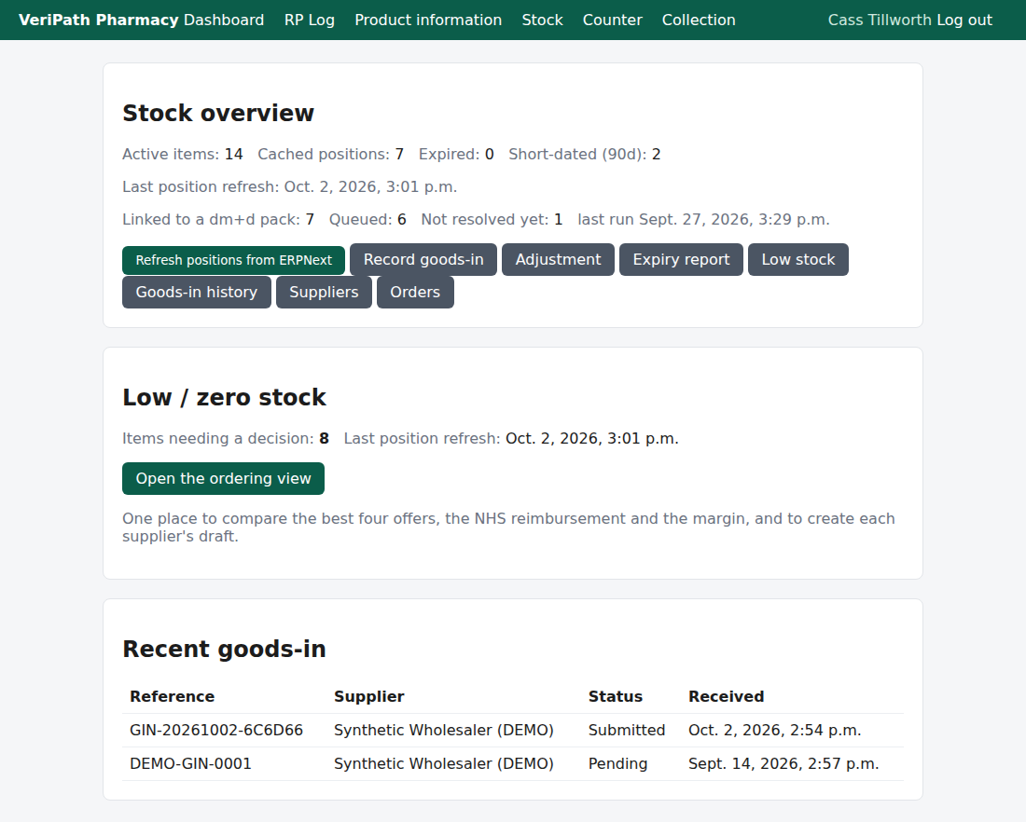
Task: Select reference GIN-20261002-6C6D66
Action: click(216, 731)
